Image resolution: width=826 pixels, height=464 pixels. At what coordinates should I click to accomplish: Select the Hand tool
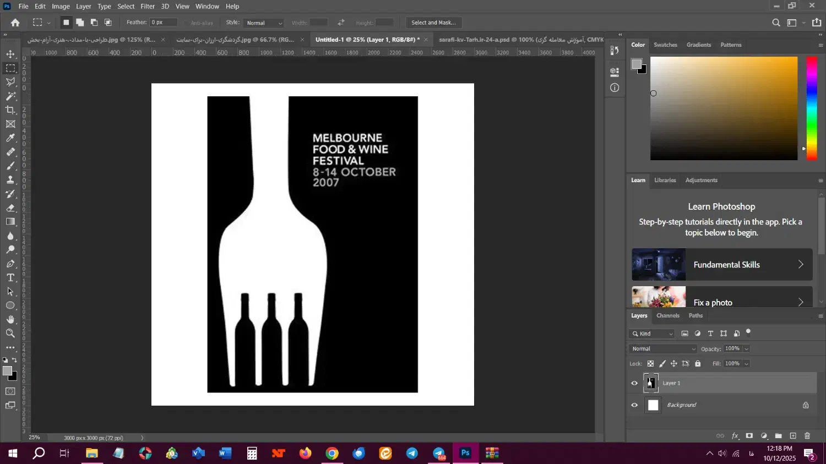click(10, 320)
